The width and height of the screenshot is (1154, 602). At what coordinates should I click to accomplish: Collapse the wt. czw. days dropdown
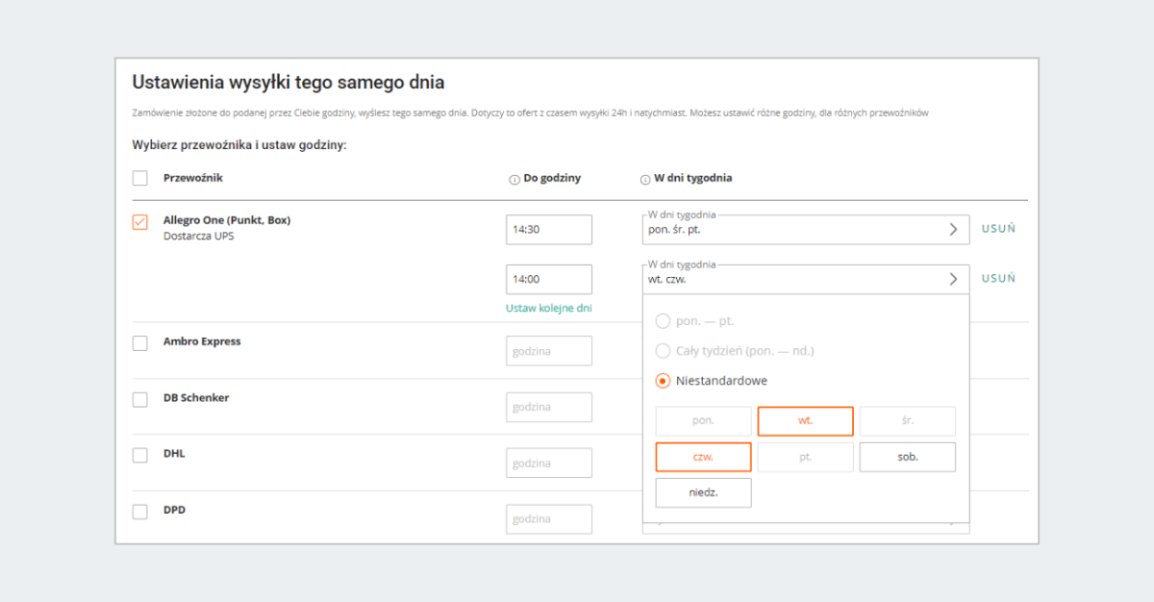tap(953, 279)
